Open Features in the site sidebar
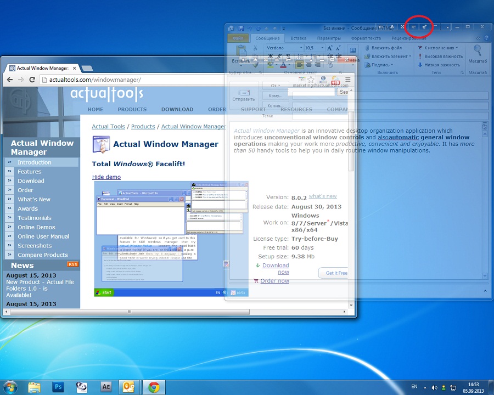The image size is (494, 395). pos(29,172)
